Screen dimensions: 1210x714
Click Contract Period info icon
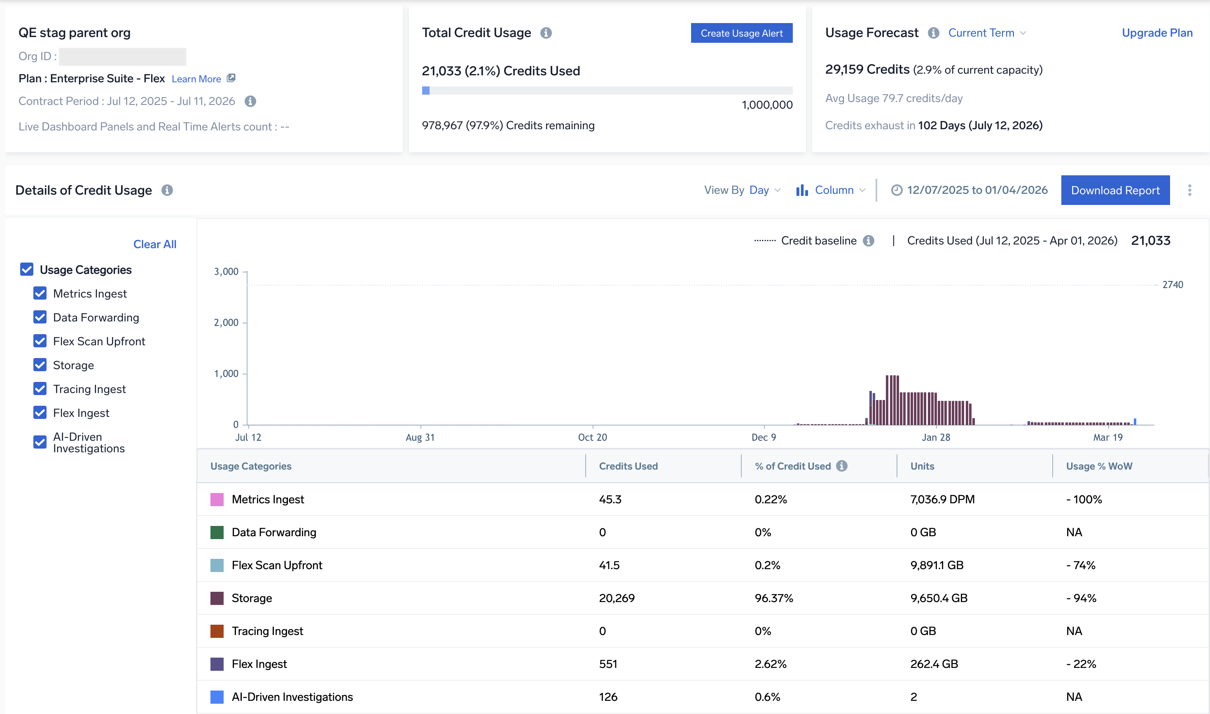point(250,101)
